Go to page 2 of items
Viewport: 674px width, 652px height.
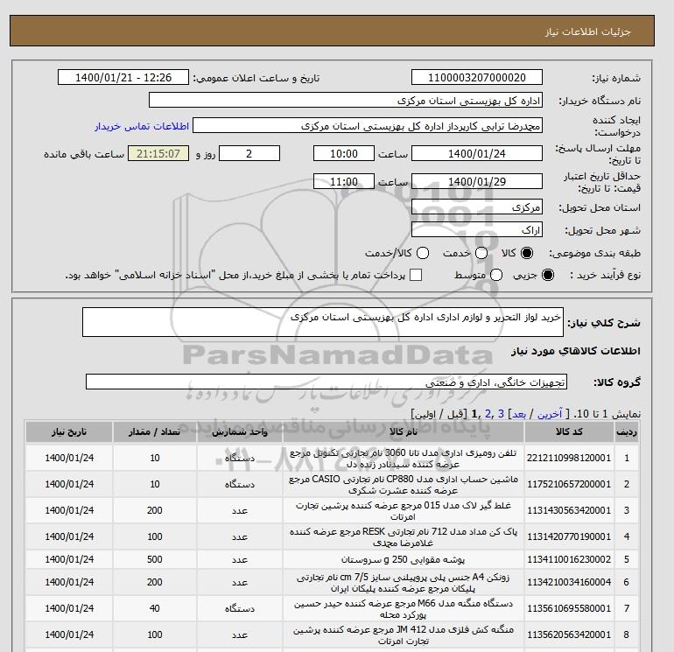(488, 414)
